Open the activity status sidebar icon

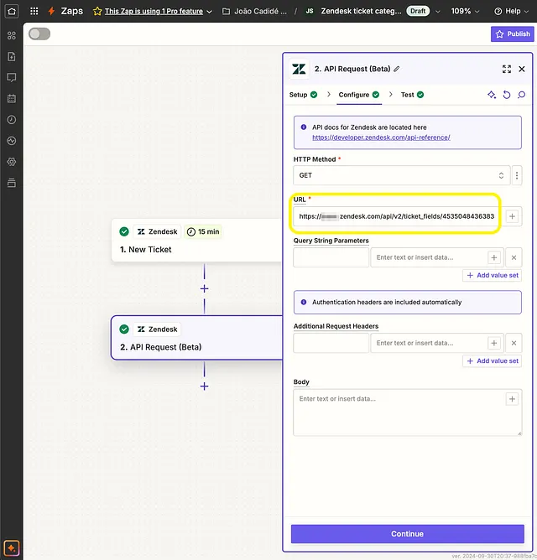pyautogui.click(x=12, y=141)
